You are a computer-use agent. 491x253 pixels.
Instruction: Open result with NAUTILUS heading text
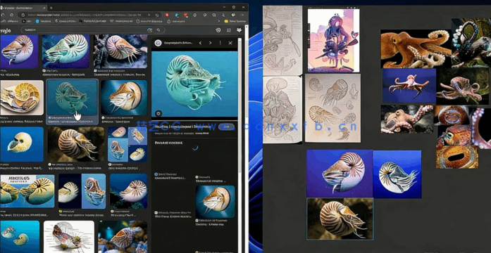[27, 191]
